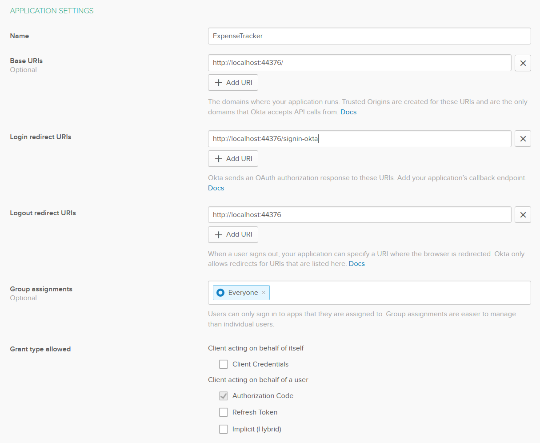Click into the Login redirect URI field
Viewport: 540px width, 443px height.
[x=359, y=139]
